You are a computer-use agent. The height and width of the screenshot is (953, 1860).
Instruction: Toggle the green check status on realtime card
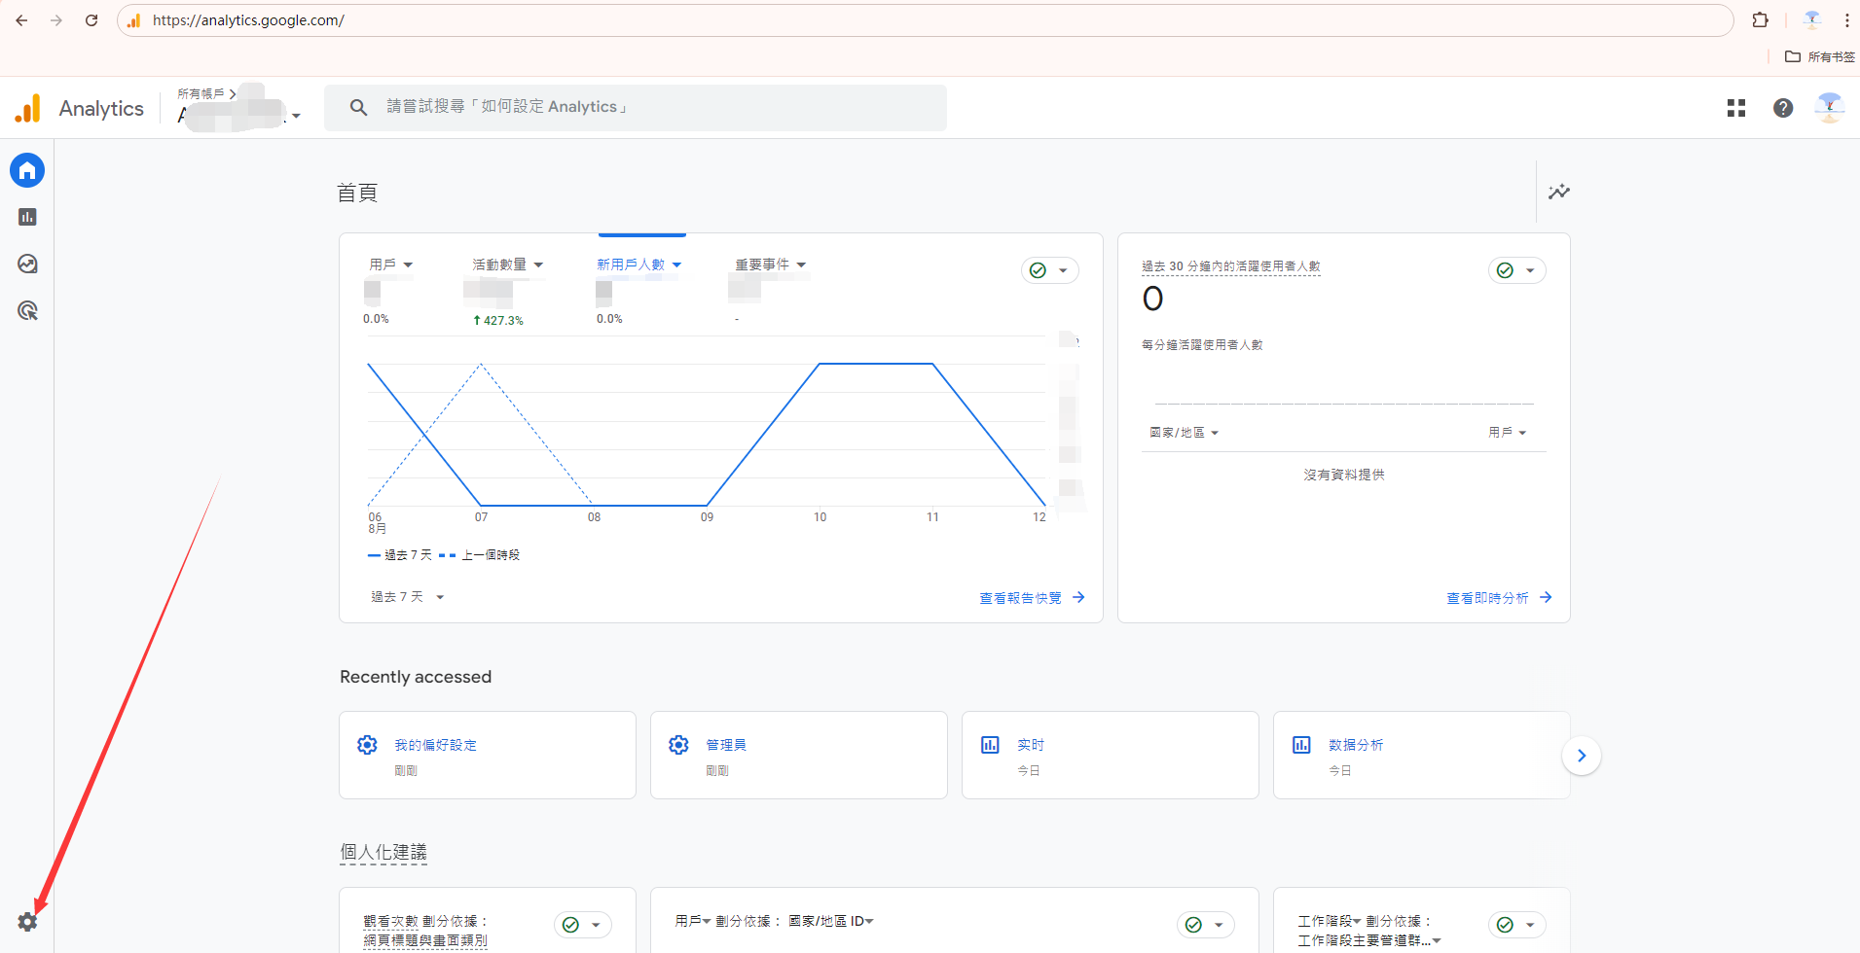[x=1515, y=270]
